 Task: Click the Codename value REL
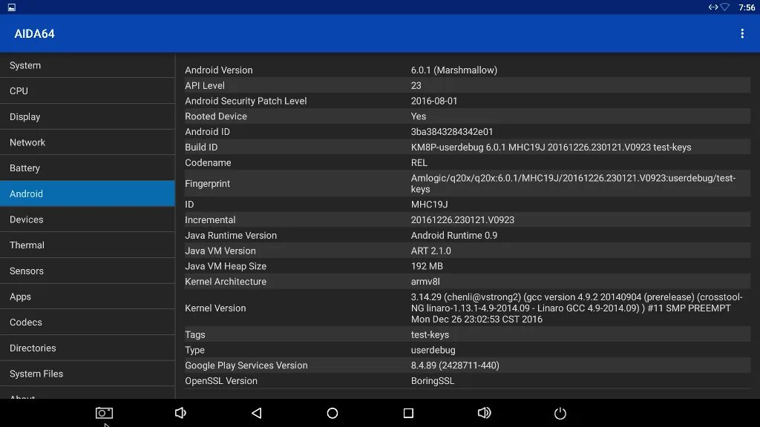419,162
